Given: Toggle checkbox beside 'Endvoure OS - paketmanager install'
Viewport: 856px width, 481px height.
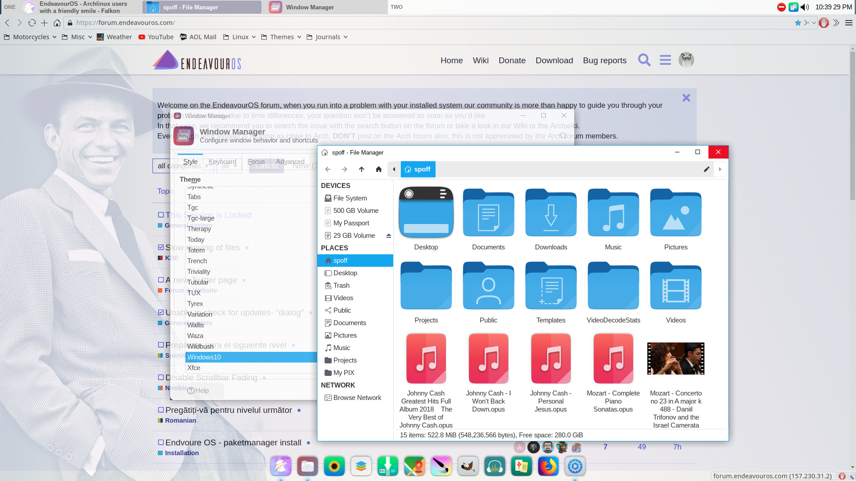Looking at the screenshot, I should click(x=161, y=442).
